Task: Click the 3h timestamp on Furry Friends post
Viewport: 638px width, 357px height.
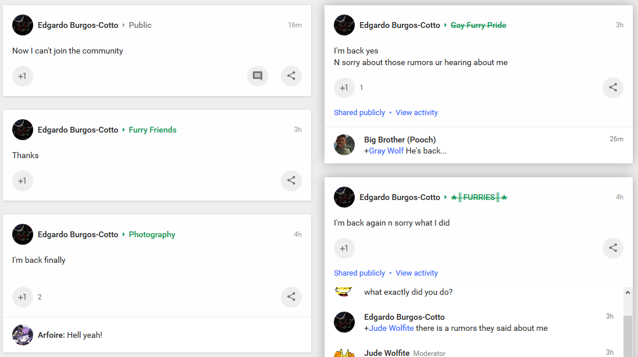Action: [298, 130]
